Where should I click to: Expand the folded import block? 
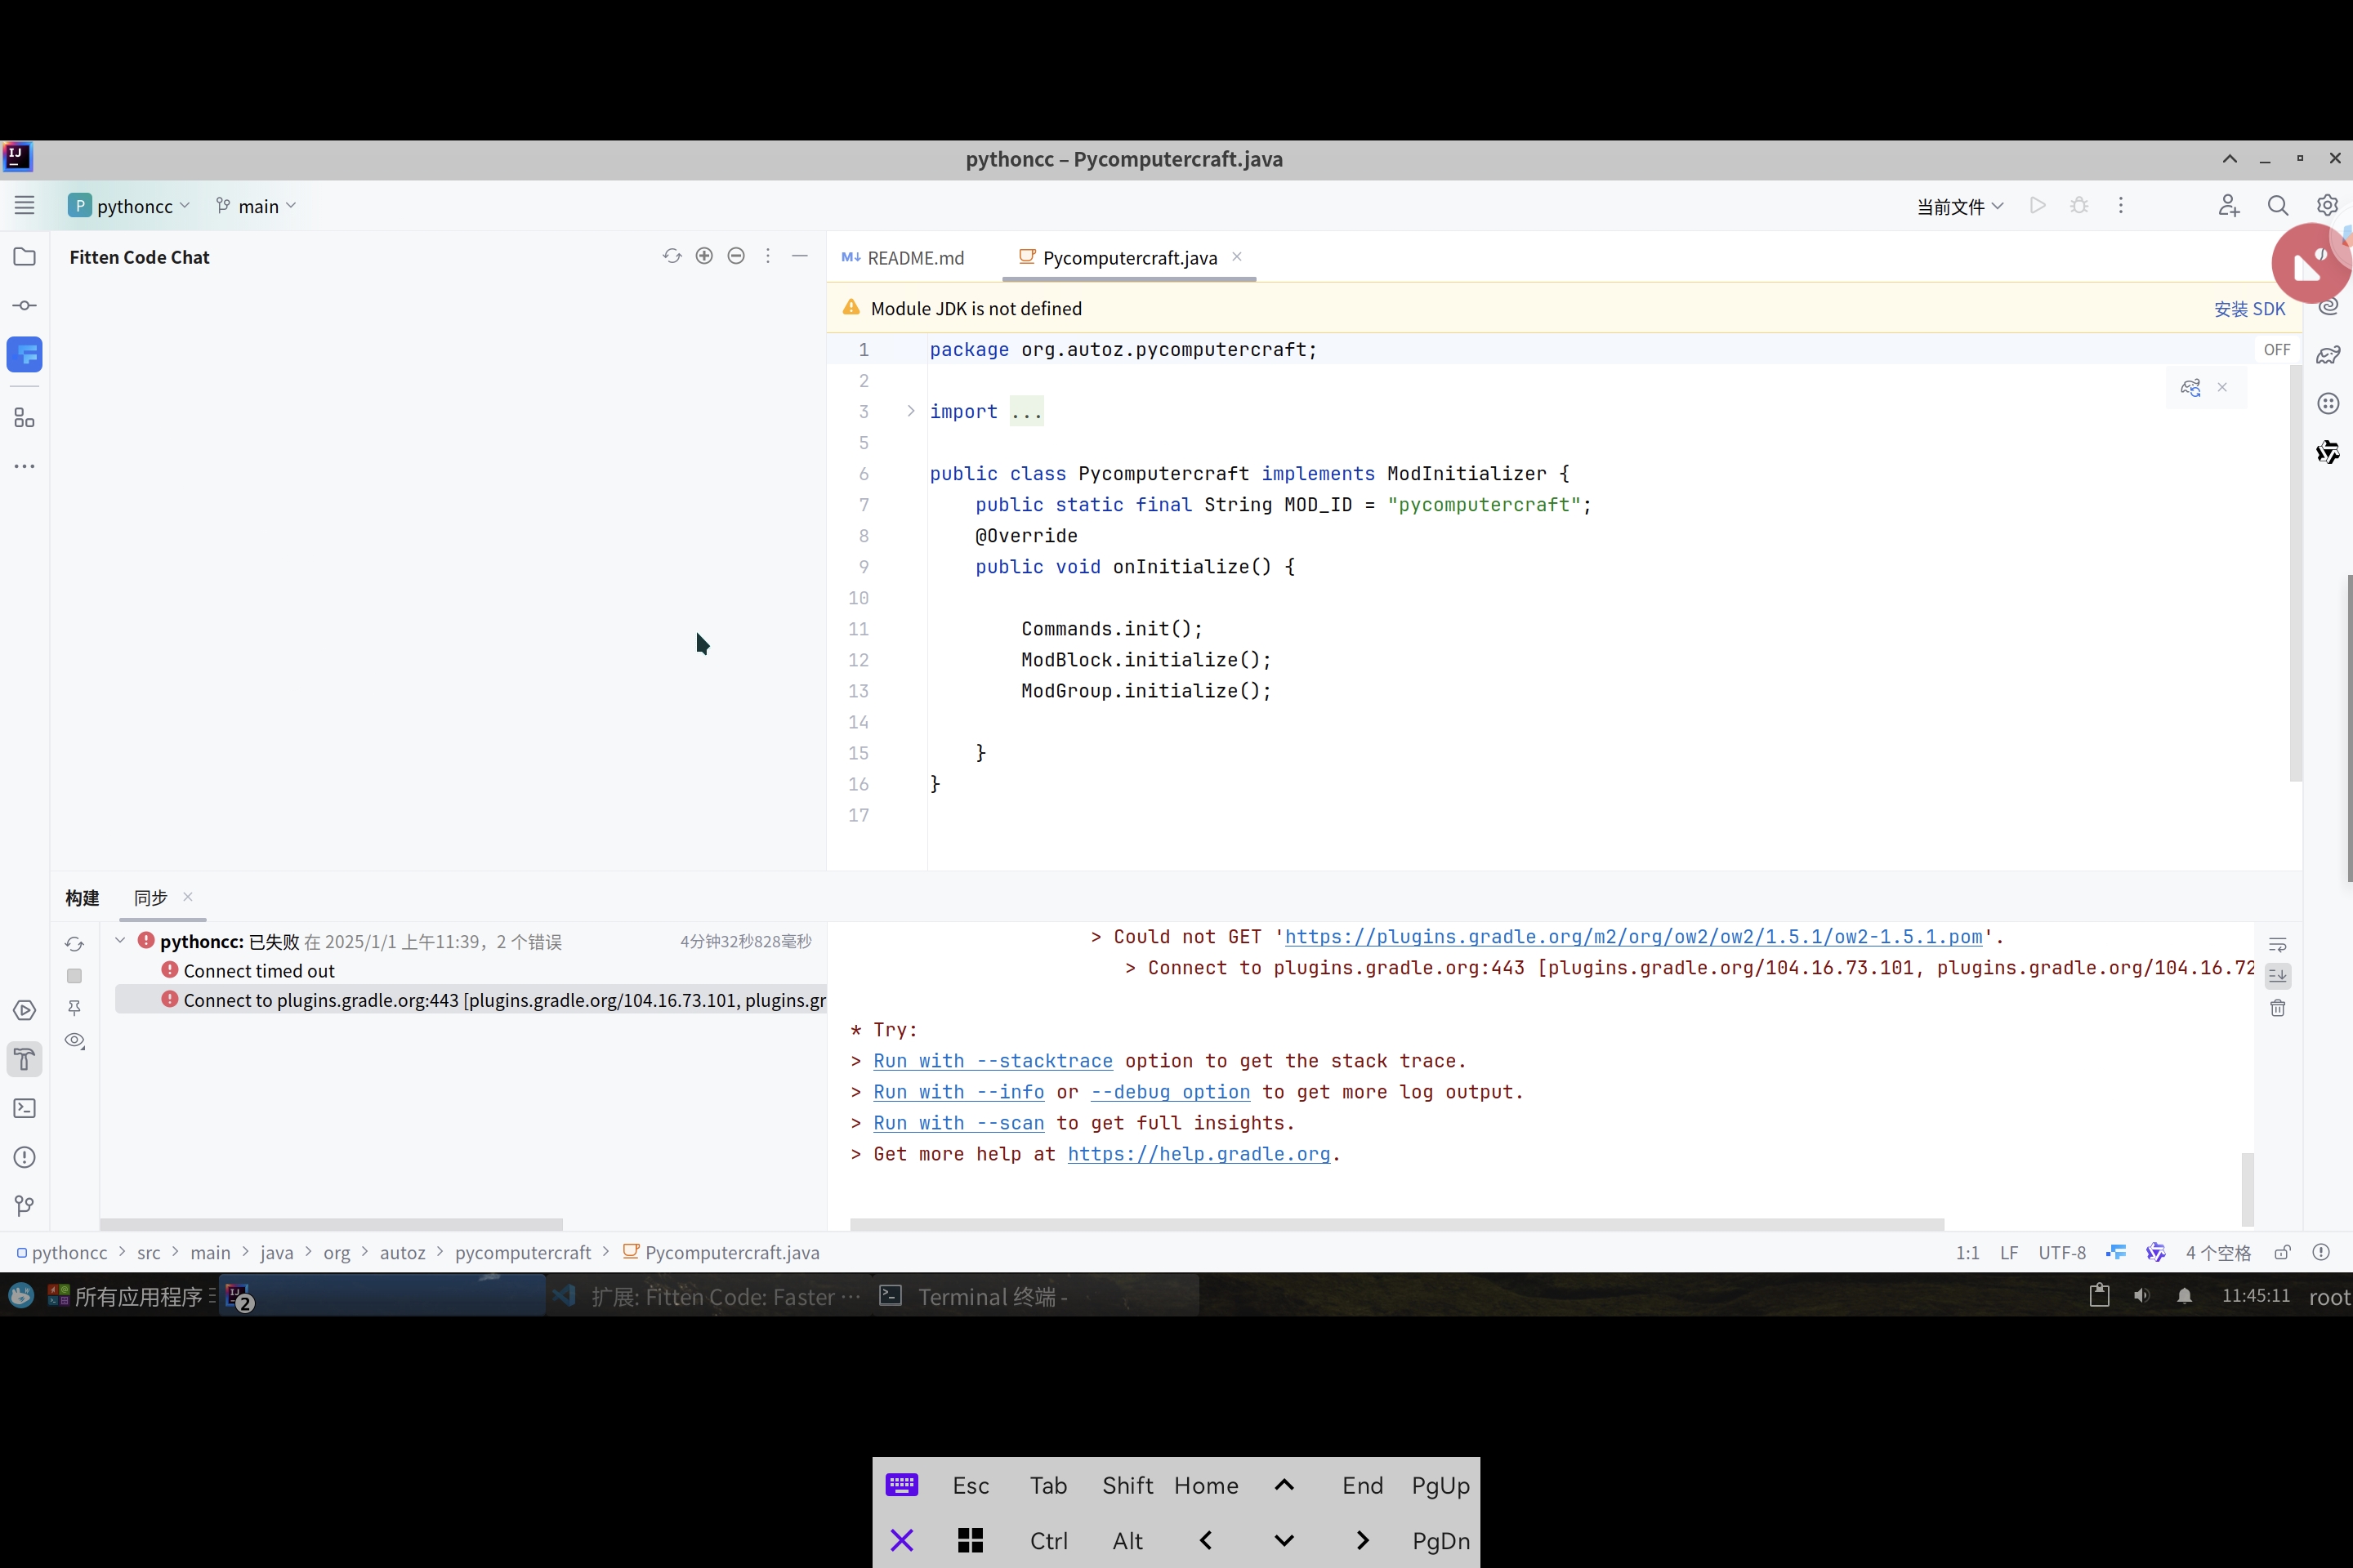click(910, 411)
